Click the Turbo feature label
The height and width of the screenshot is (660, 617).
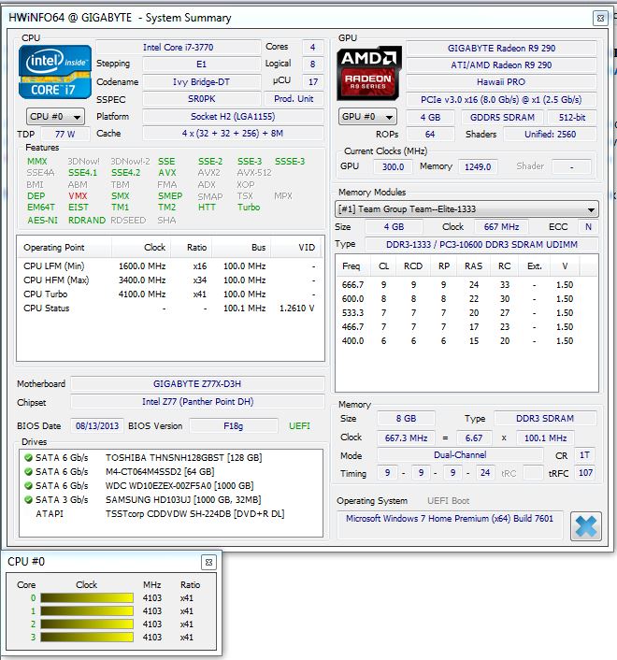coord(249,208)
